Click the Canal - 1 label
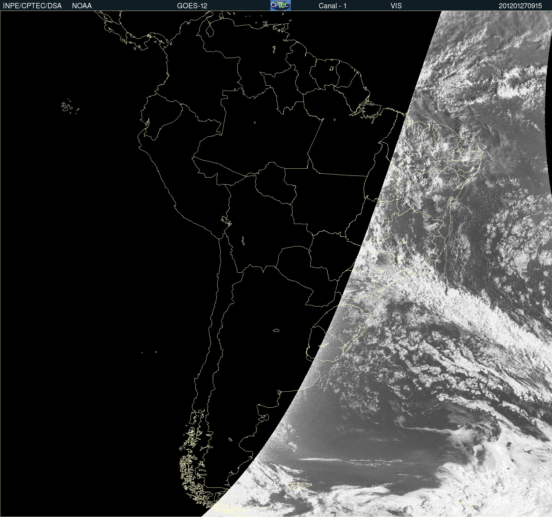552x517 pixels. (x=332, y=6)
